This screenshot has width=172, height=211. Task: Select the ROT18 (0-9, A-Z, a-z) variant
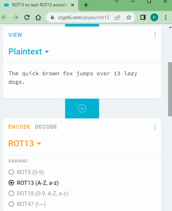pyautogui.click(x=38, y=193)
